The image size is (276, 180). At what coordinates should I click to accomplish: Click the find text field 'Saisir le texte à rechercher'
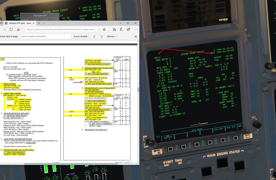46,36
